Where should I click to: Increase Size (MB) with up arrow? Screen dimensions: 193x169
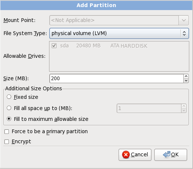tap(186, 76)
